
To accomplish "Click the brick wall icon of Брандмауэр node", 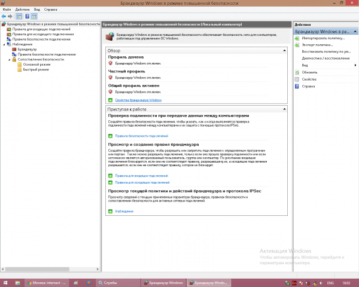I will [x=14, y=50].
